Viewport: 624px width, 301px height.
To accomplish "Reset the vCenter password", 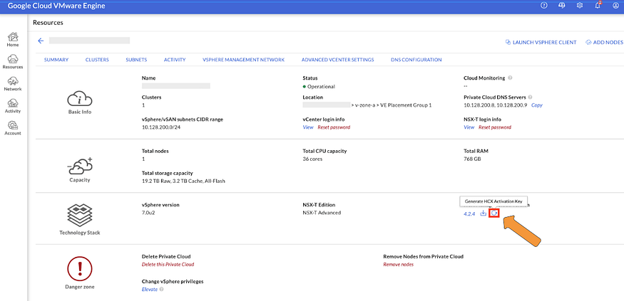I will click(x=334, y=127).
